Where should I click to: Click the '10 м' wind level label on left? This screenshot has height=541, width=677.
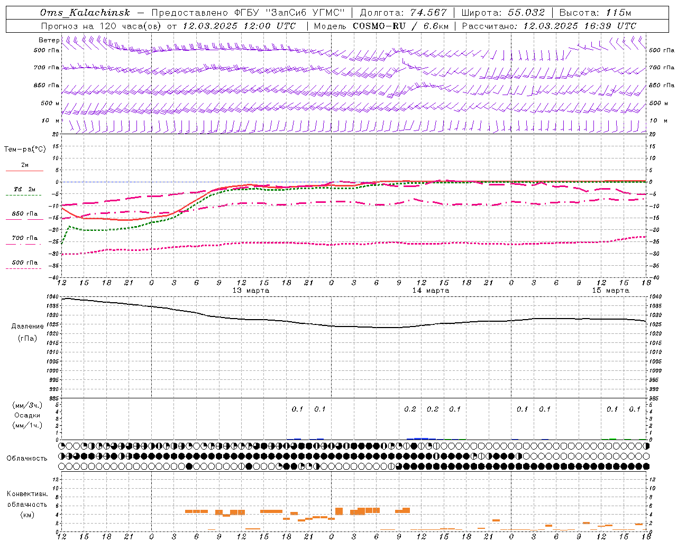click(50, 120)
